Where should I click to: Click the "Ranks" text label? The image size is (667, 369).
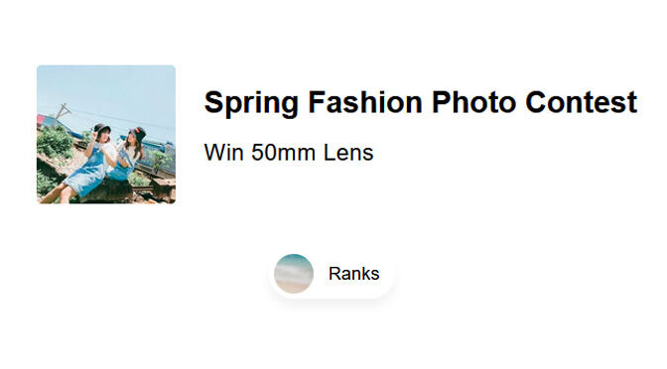tap(353, 274)
